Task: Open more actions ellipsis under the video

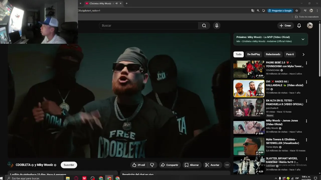Action: 227,165
